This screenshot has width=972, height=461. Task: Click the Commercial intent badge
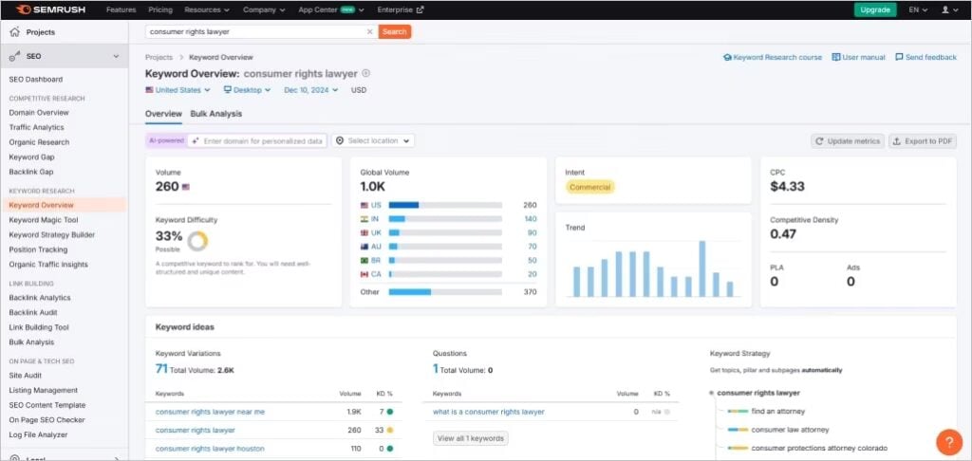[590, 187]
